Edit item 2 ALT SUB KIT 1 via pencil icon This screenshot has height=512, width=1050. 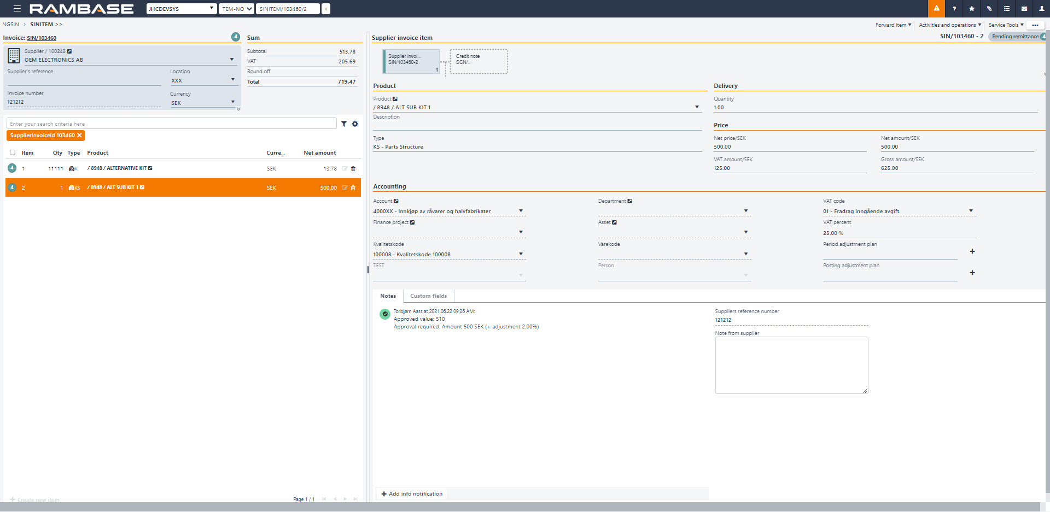click(x=345, y=188)
